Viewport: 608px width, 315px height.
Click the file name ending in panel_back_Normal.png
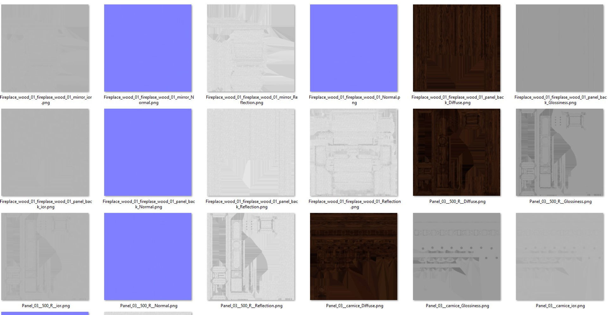pyautogui.click(x=149, y=204)
